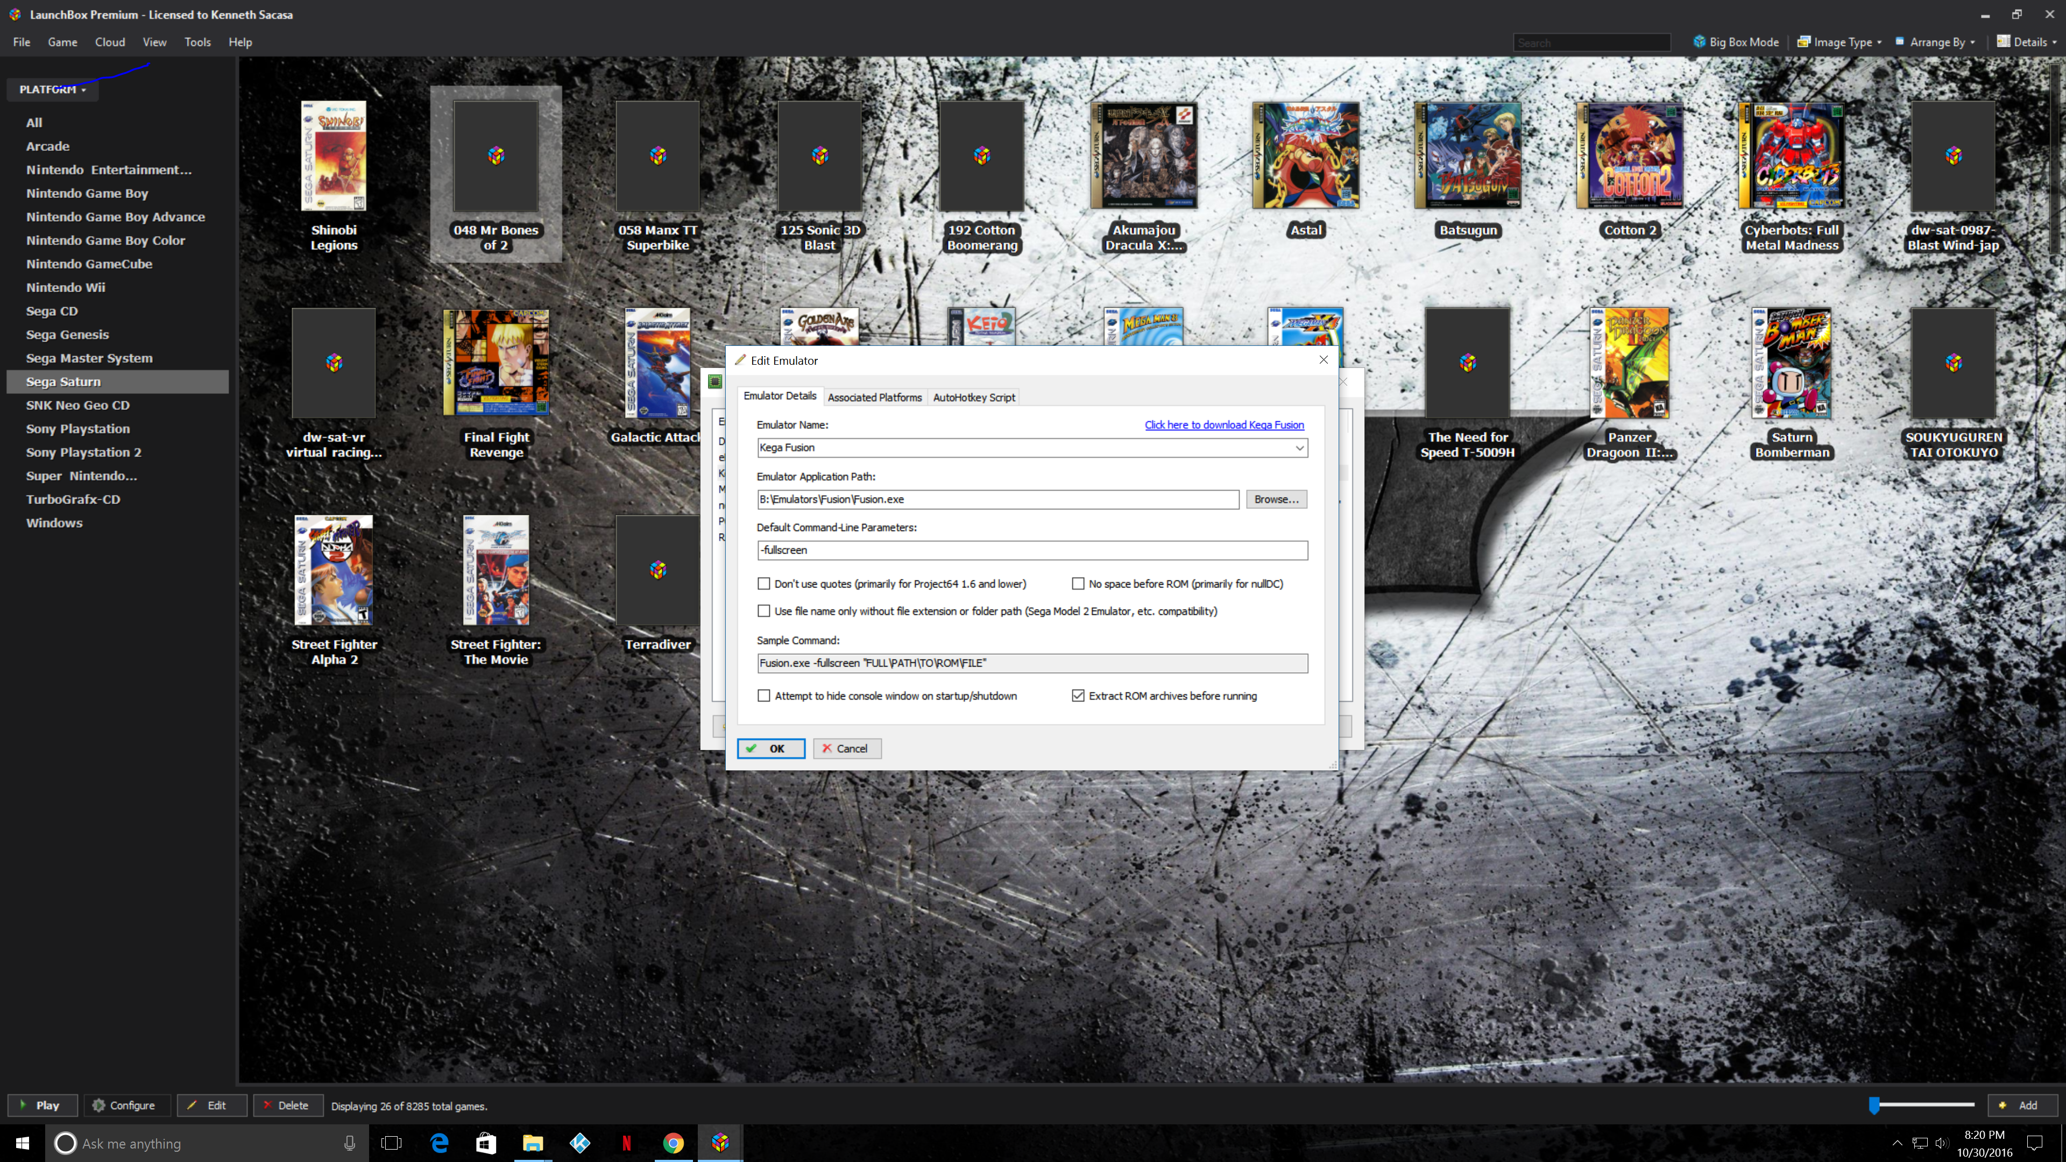
Task: Click LaunchBox icon in taskbar
Action: click(x=720, y=1143)
